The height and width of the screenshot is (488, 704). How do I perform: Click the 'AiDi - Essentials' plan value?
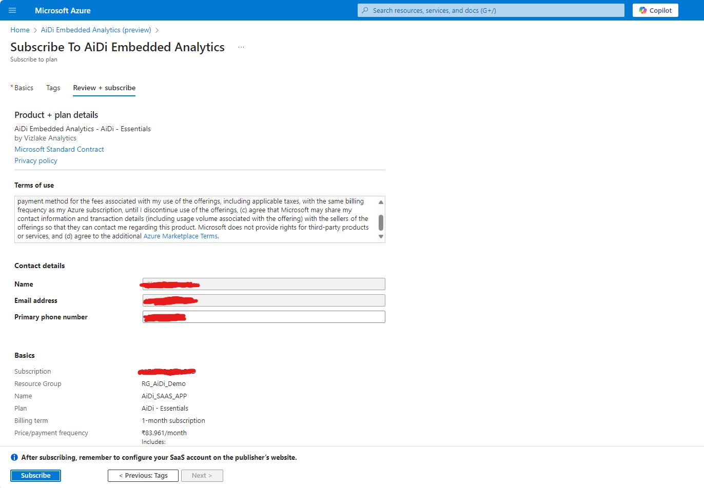165,409
